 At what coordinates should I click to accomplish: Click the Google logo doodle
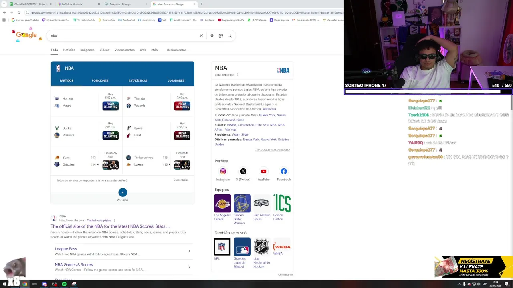click(26, 35)
